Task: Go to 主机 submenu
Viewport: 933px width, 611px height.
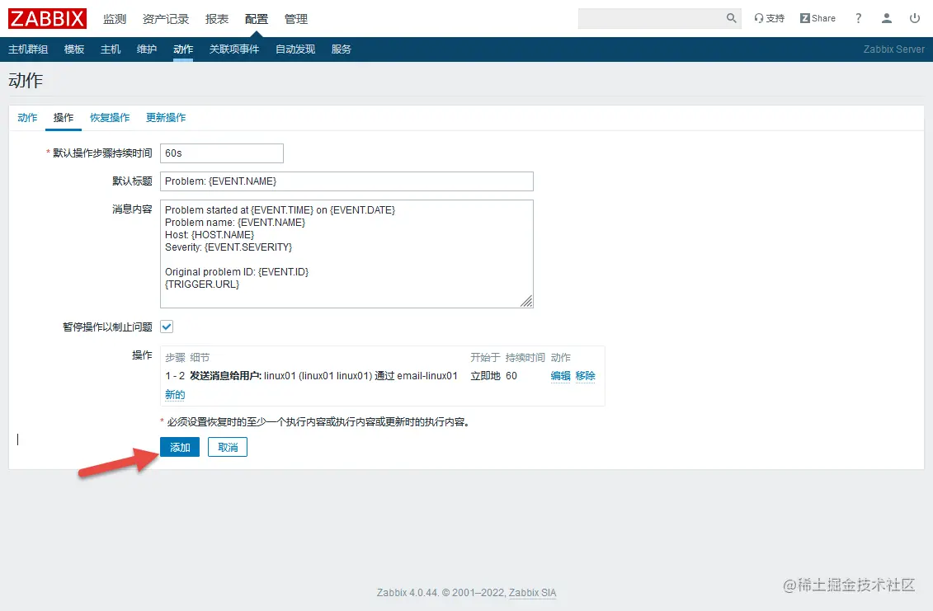Action: point(110,49)
